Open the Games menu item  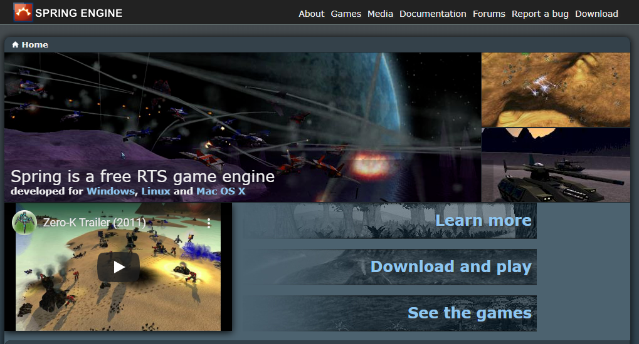[x=346, y=14]
